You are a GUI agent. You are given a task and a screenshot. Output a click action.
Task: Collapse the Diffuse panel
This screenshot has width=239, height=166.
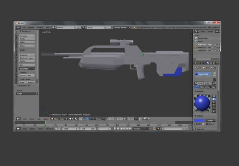(x=195, y=116)
